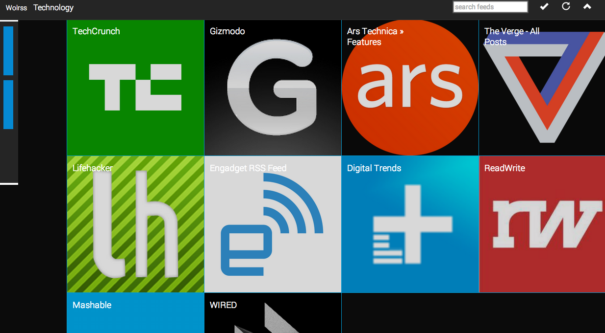The height and width of the screenshot is (333, 605).
Task: Open the TechCrunch feed tile
Action: tap(135, 88)
